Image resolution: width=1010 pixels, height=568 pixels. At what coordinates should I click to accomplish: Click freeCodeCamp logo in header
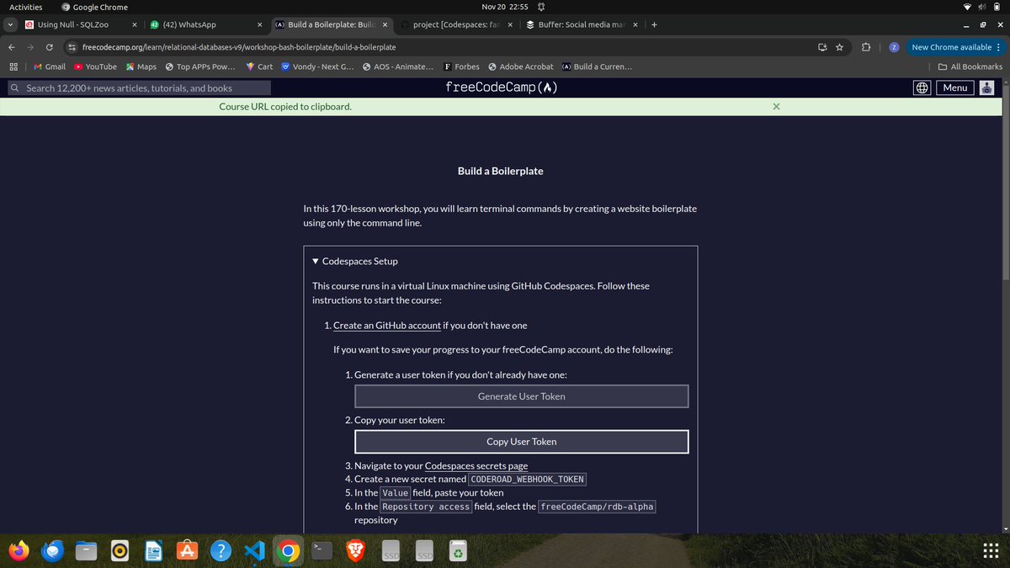point(502,88)
